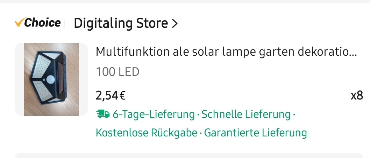Click the euro symbol in the price
Viewport: 370px width, 158px height.
pyautogui.click(x=123, y=95)
